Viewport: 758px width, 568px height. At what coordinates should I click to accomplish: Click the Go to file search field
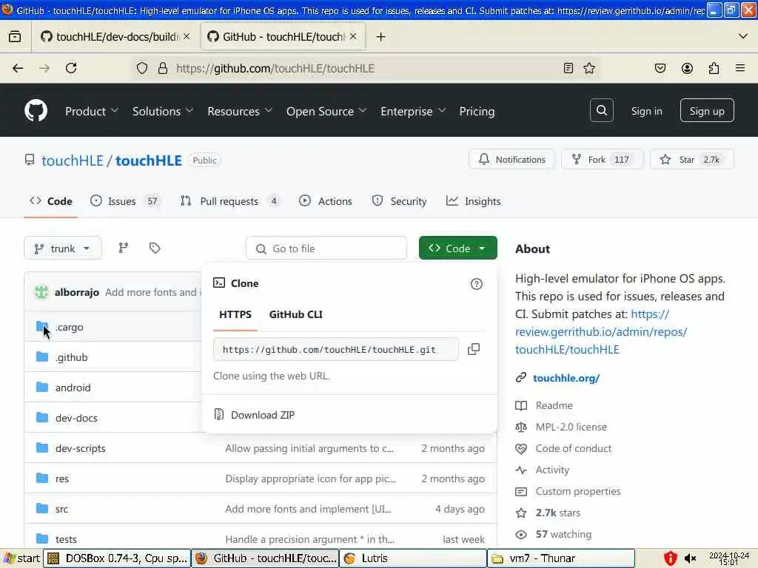coord(326,248)
